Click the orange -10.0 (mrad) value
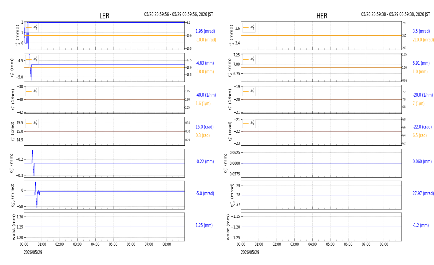This screenshot has height=265, width=434. [x=206, y=40]
